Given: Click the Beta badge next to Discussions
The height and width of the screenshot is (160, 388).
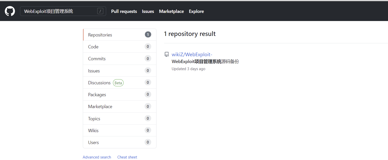Looking at the screenshot, I should pos(118,83).
